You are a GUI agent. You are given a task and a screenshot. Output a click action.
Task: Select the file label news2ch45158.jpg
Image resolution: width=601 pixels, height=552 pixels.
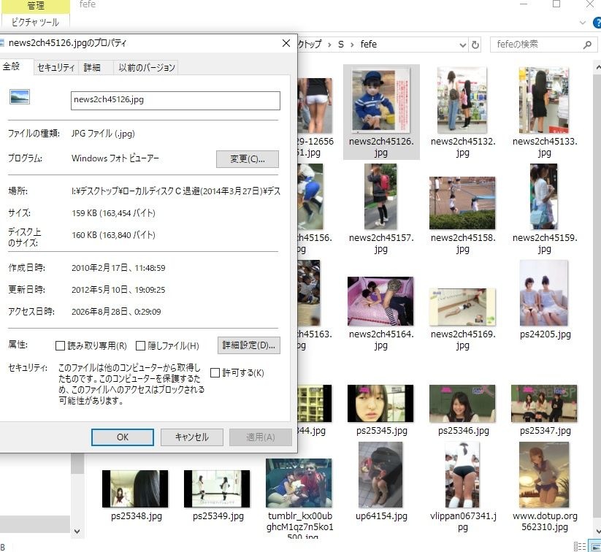(x=463, y=243)
